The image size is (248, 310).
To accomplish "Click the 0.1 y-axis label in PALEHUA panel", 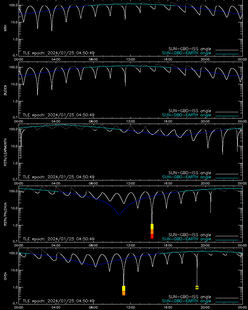I will (15, 241).
